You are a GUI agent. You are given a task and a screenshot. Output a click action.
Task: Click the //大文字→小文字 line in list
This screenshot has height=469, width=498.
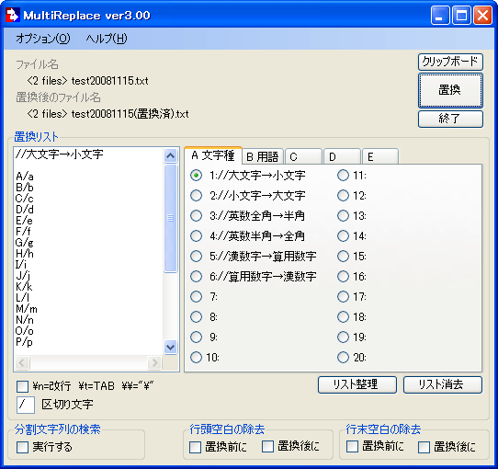tap(60, 154)
